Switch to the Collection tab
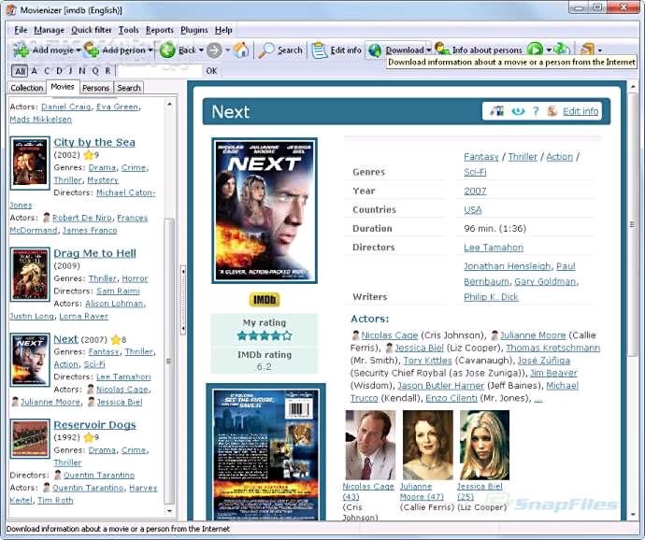Screen dimensions: 645x540 (27, 88)
